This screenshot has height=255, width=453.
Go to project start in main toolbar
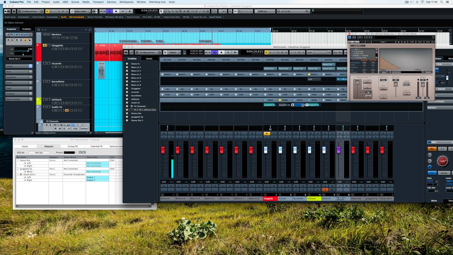click(101, 11)
